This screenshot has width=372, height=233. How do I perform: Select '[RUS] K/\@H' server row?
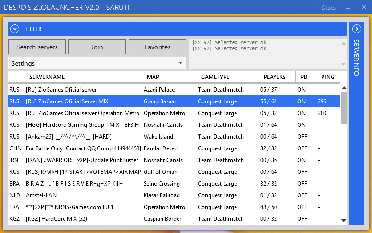174,171
